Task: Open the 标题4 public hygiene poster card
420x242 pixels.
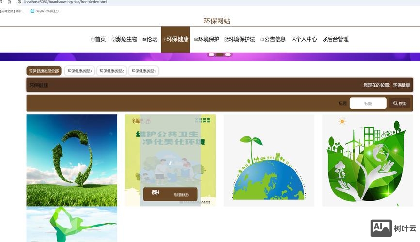Action: point(171,160)
